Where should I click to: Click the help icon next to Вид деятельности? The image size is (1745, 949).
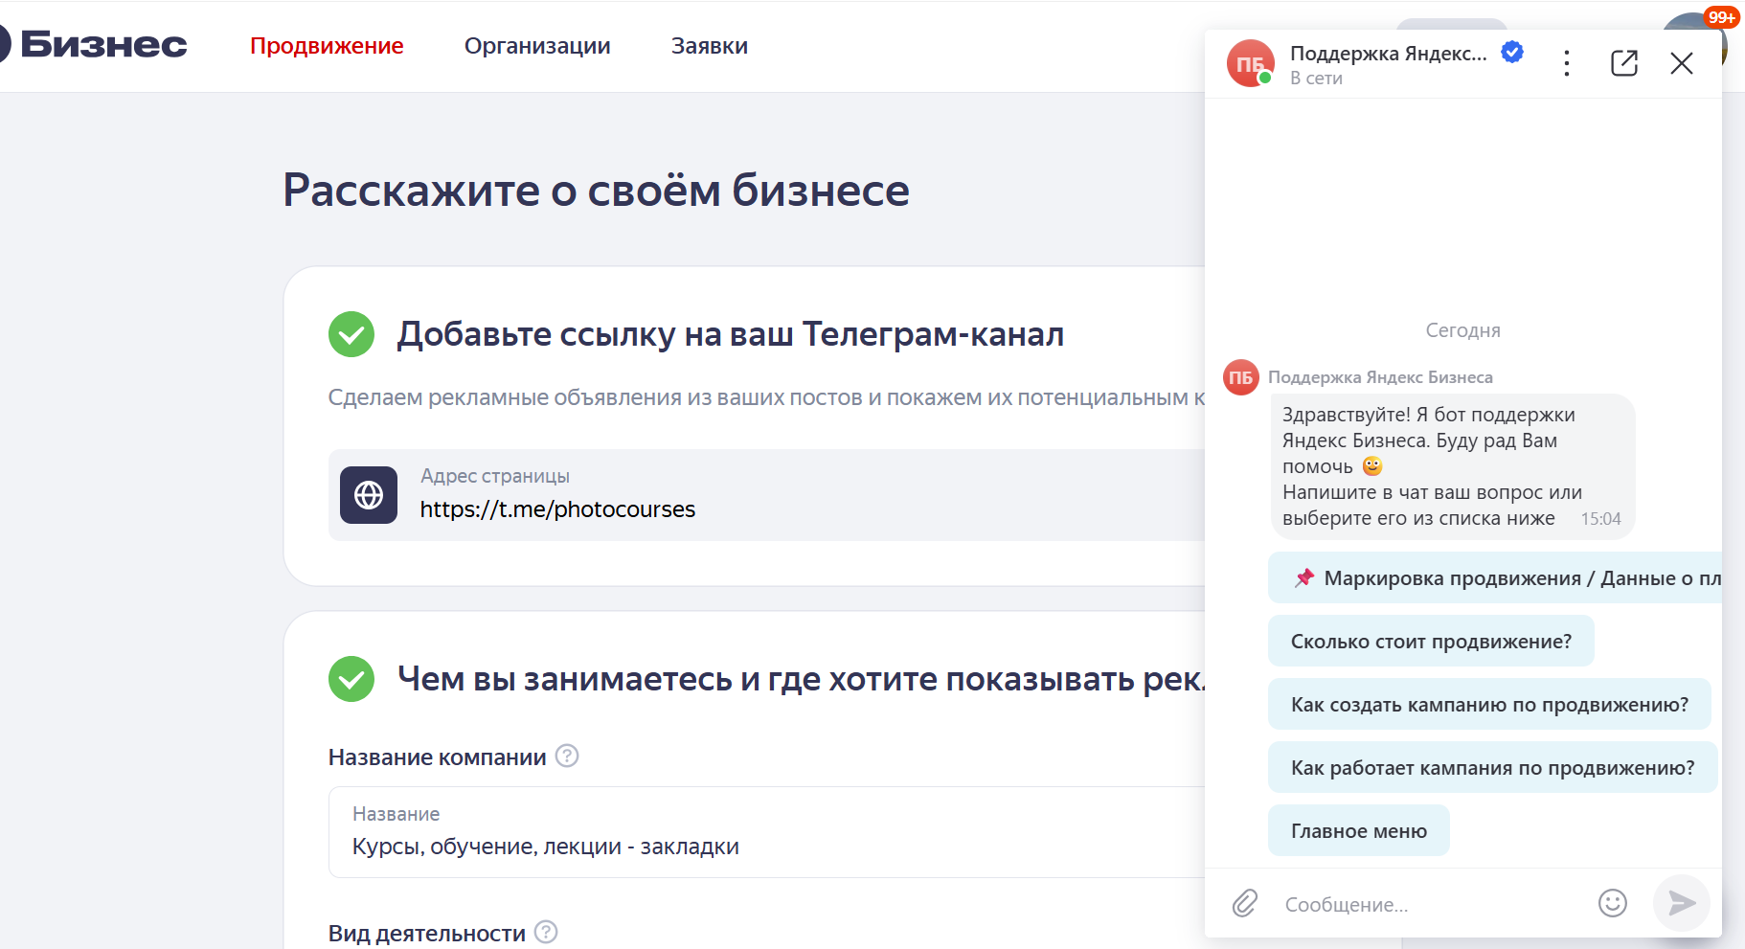[x=546, y=932]
